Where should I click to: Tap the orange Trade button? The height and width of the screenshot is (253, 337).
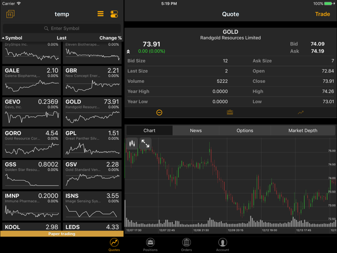[x=322, y=14]
